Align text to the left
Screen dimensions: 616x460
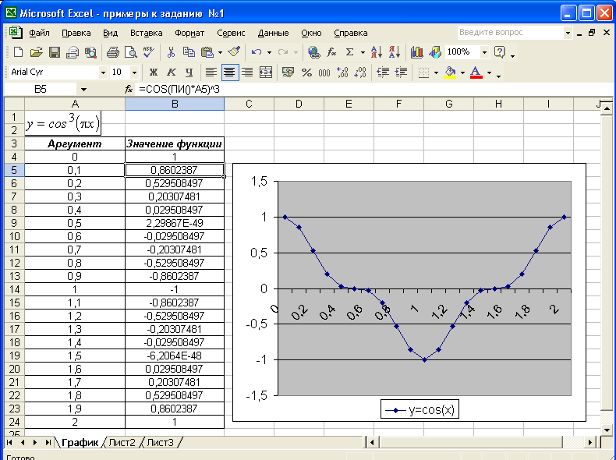tap(211, 73)
